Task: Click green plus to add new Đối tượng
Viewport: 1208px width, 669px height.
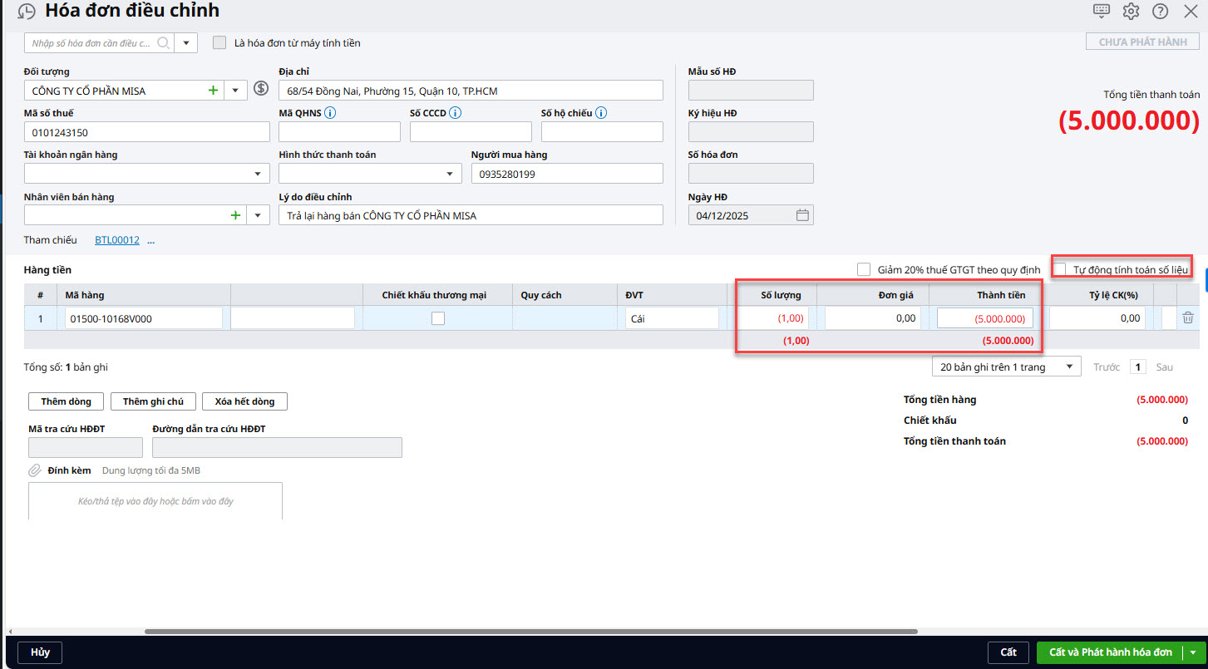Action: pos(213,90)
